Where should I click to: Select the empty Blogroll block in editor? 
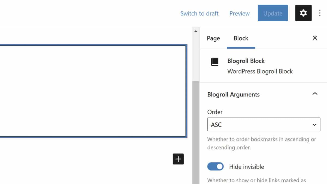(x=93, y=91)
